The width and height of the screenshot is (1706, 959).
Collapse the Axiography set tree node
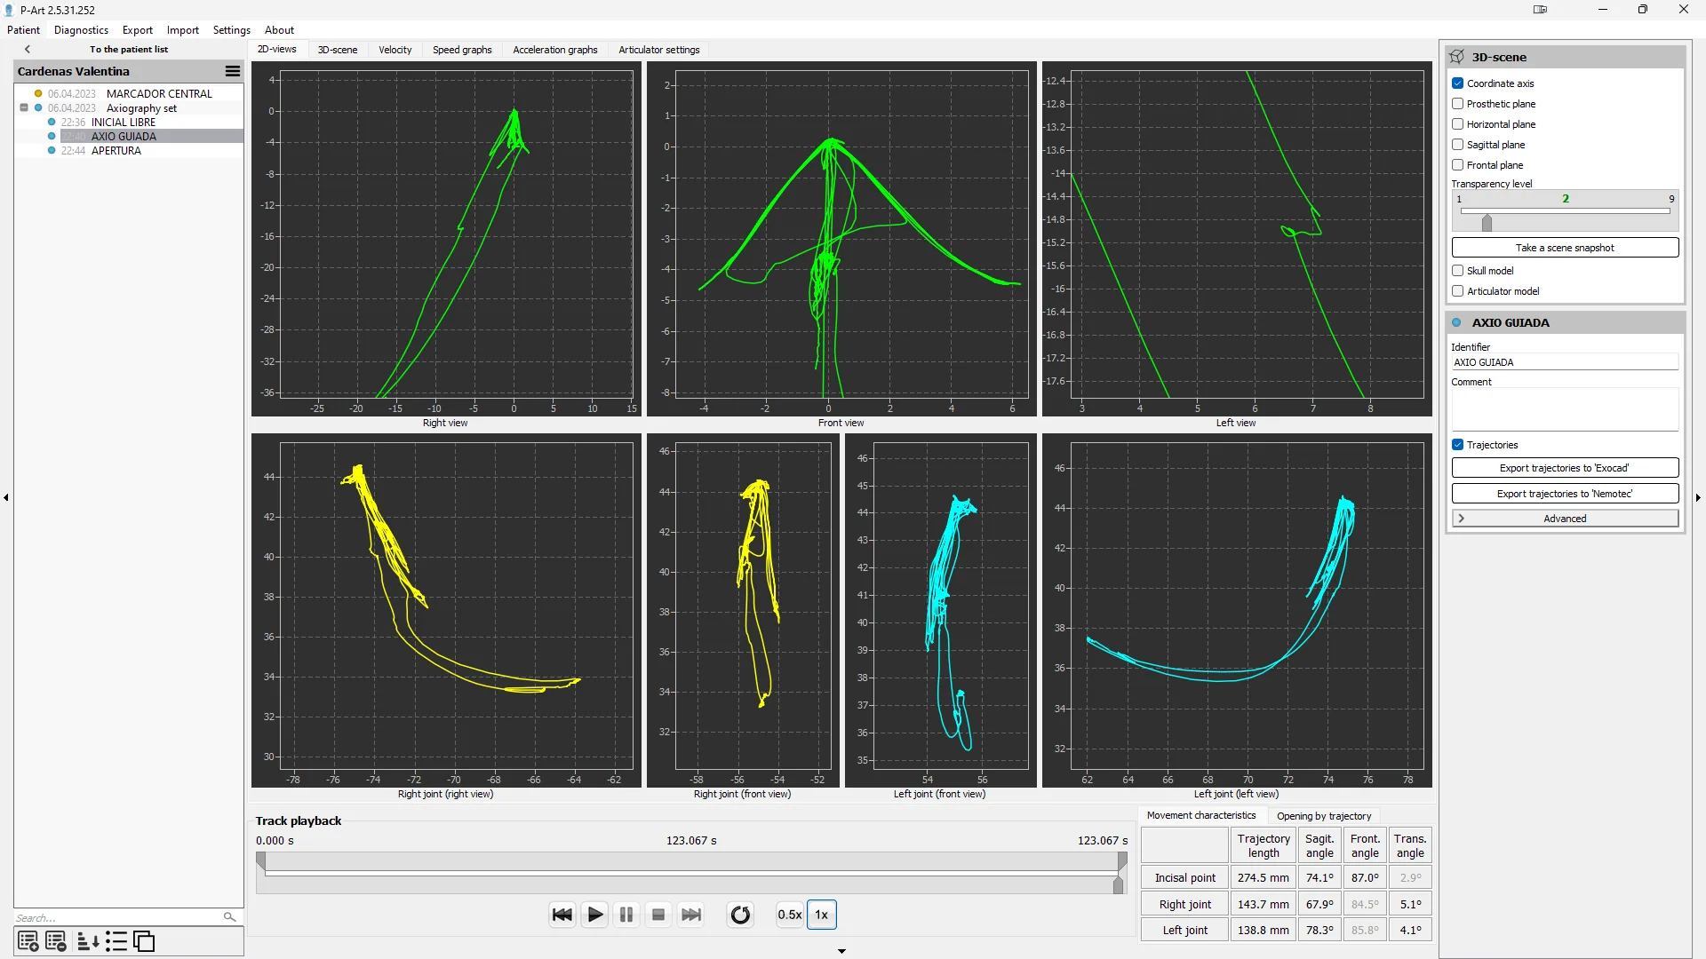click(x=24, y=107)
